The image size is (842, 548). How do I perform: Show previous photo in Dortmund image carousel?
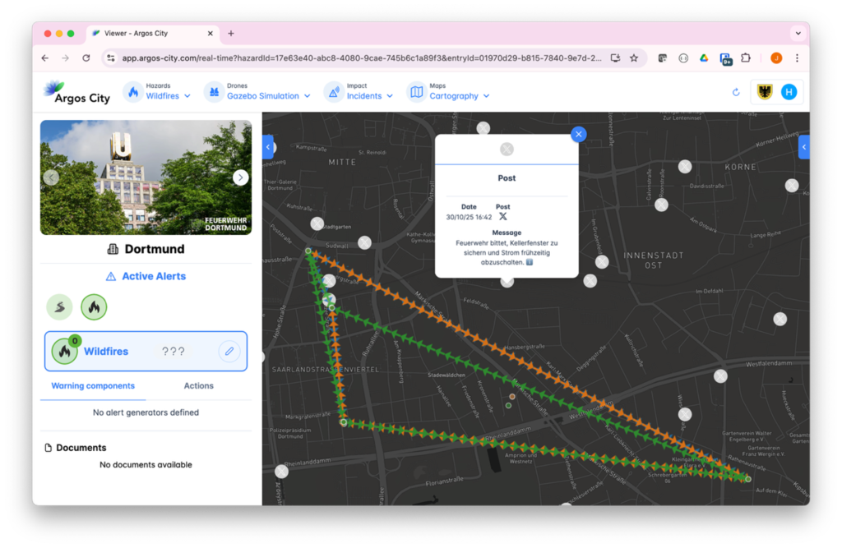(51, 177)
